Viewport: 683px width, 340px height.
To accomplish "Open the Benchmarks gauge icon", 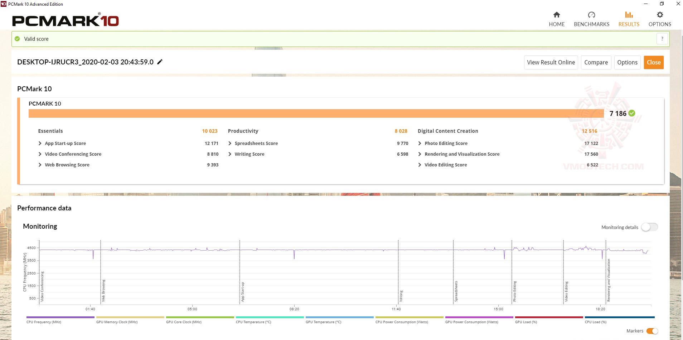I will point(591,15).
